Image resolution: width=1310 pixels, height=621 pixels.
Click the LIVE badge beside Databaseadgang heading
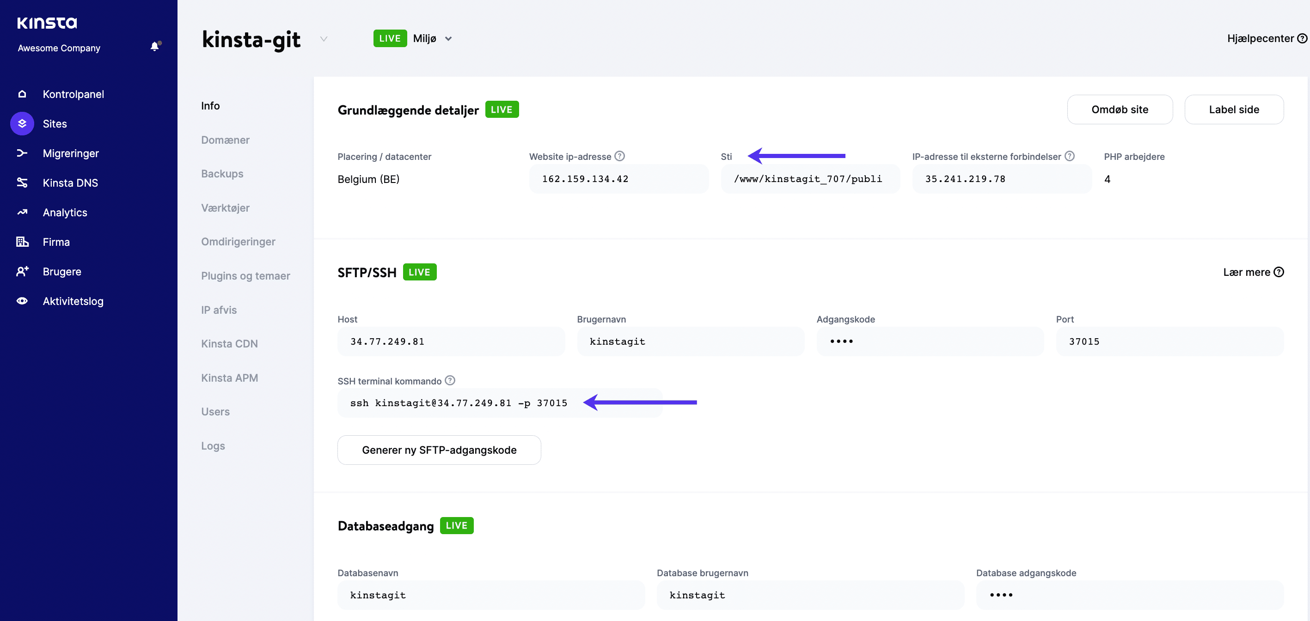coord(457,525)
